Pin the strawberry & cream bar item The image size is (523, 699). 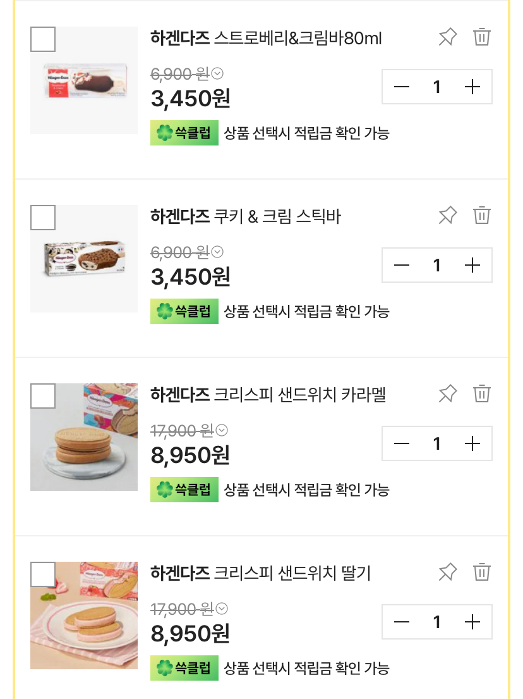click(x=447, y=37)
